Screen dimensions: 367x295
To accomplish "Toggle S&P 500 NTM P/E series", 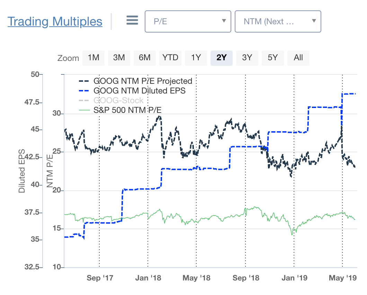I will point(127,110).
